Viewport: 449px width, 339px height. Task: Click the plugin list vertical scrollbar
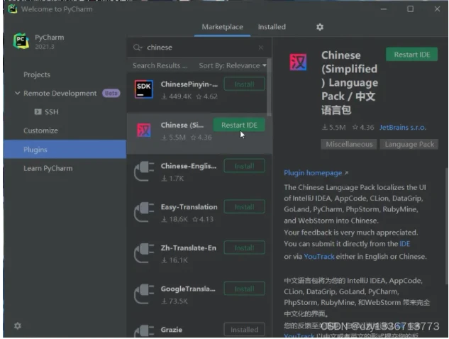point(269,92)
